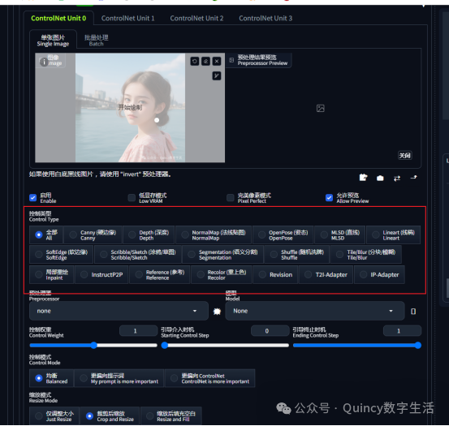Select the MLSD control type
This screenshot has width=449, height=426.
(x=340, y=235)
